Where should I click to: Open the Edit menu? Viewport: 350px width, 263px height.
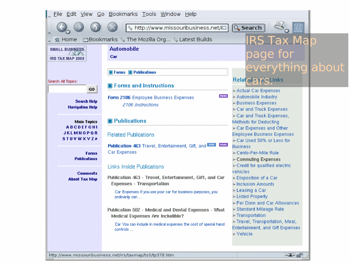(71, 14)
